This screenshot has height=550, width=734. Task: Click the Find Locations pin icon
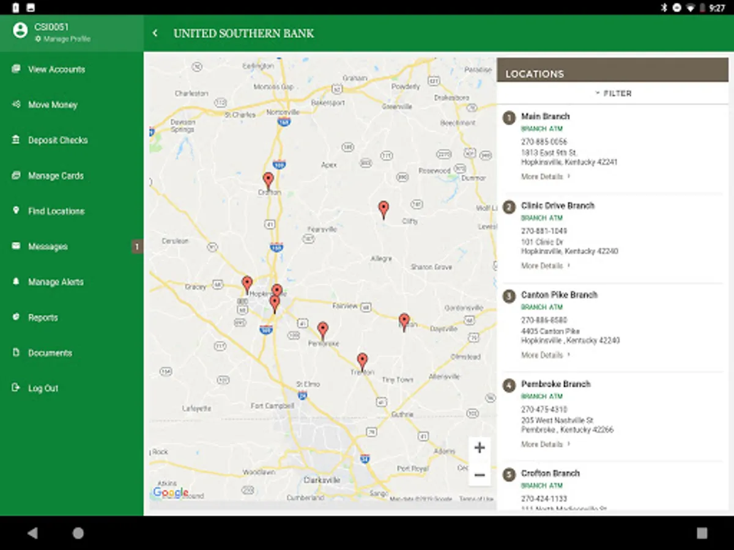[x=16, y=210]
